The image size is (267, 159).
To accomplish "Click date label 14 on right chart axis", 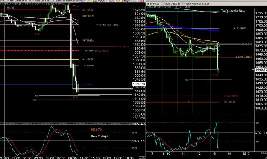I will click(x=229, y=153).
